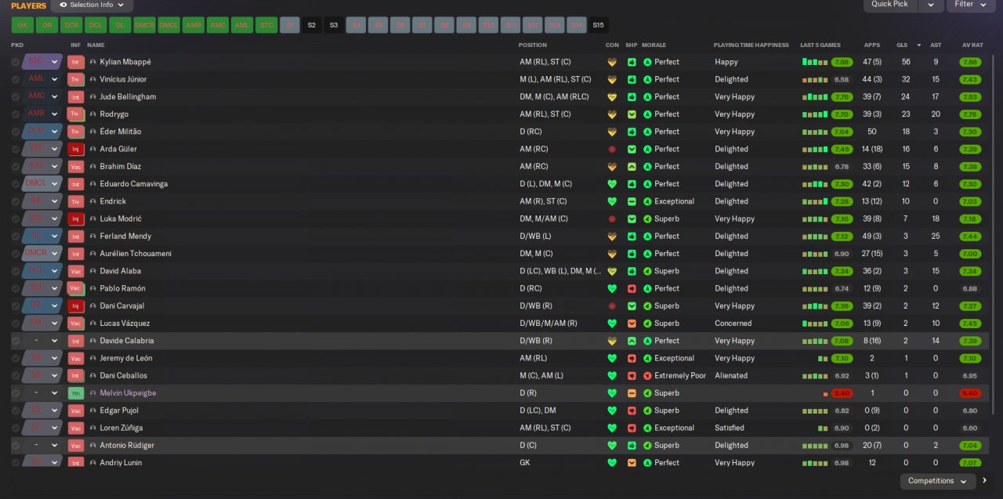Viewport: 1003px width, 499px height.
Task: Click Kylian Mbappé's condition heart icon
Action: 612,62
